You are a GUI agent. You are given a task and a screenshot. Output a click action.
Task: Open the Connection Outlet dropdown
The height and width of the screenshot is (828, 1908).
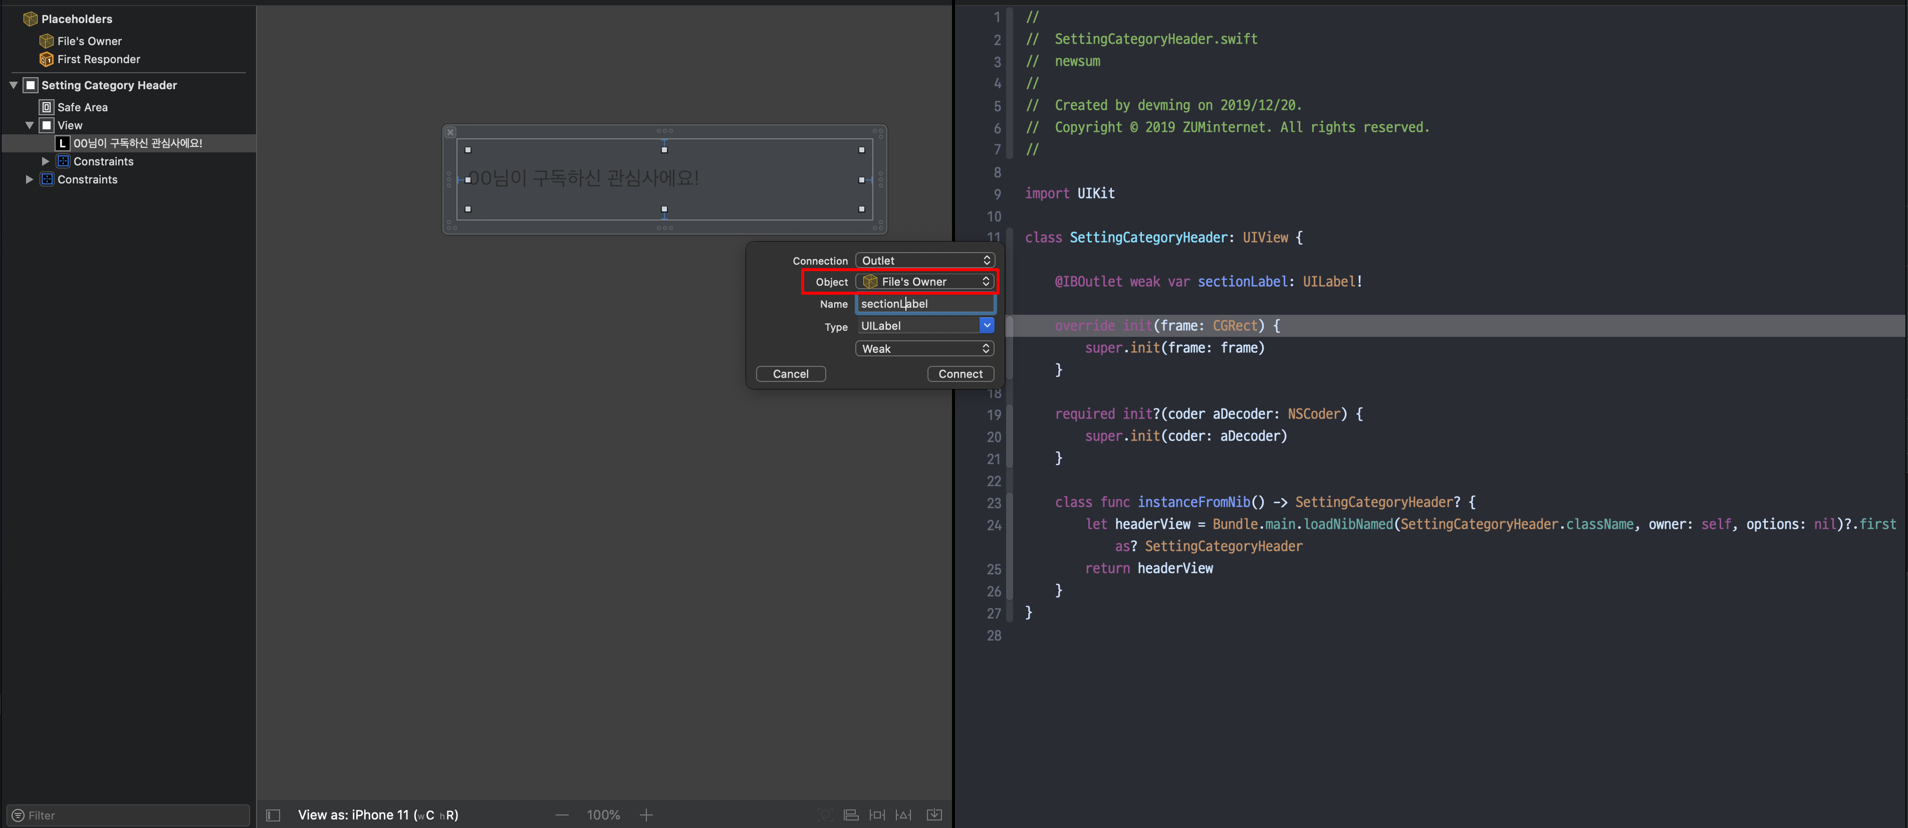[924, 261]
